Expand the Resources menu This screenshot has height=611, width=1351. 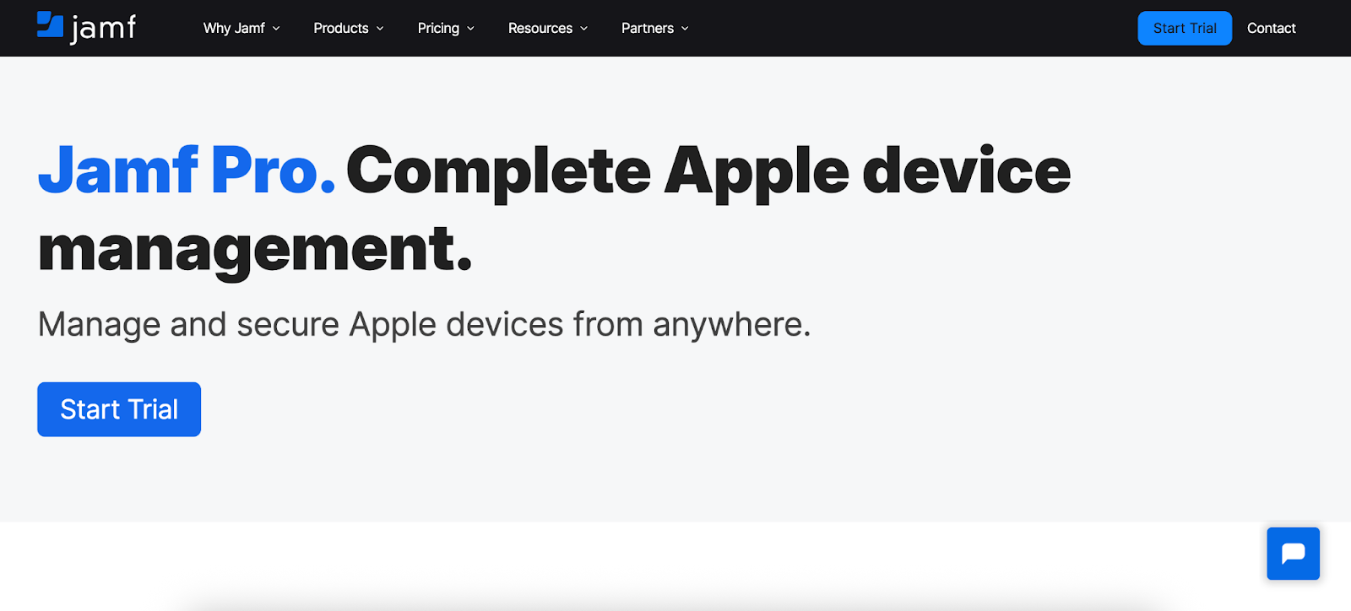(548, 28)
